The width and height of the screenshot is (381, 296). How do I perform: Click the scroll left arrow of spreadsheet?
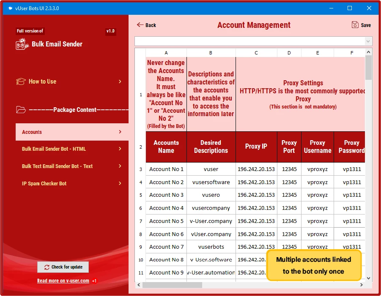(139, 285)
